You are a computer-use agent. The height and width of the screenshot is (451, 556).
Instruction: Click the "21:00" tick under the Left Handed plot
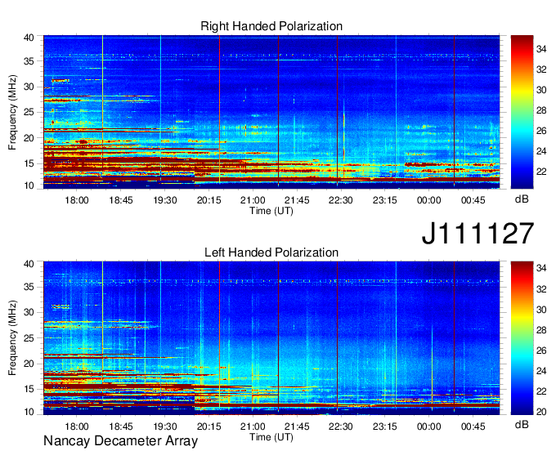(253, 426)
